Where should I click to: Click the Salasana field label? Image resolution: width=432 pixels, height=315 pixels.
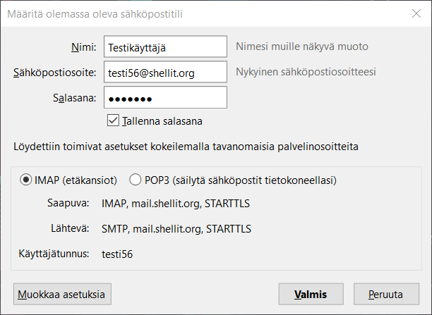(x=75, y=98)
